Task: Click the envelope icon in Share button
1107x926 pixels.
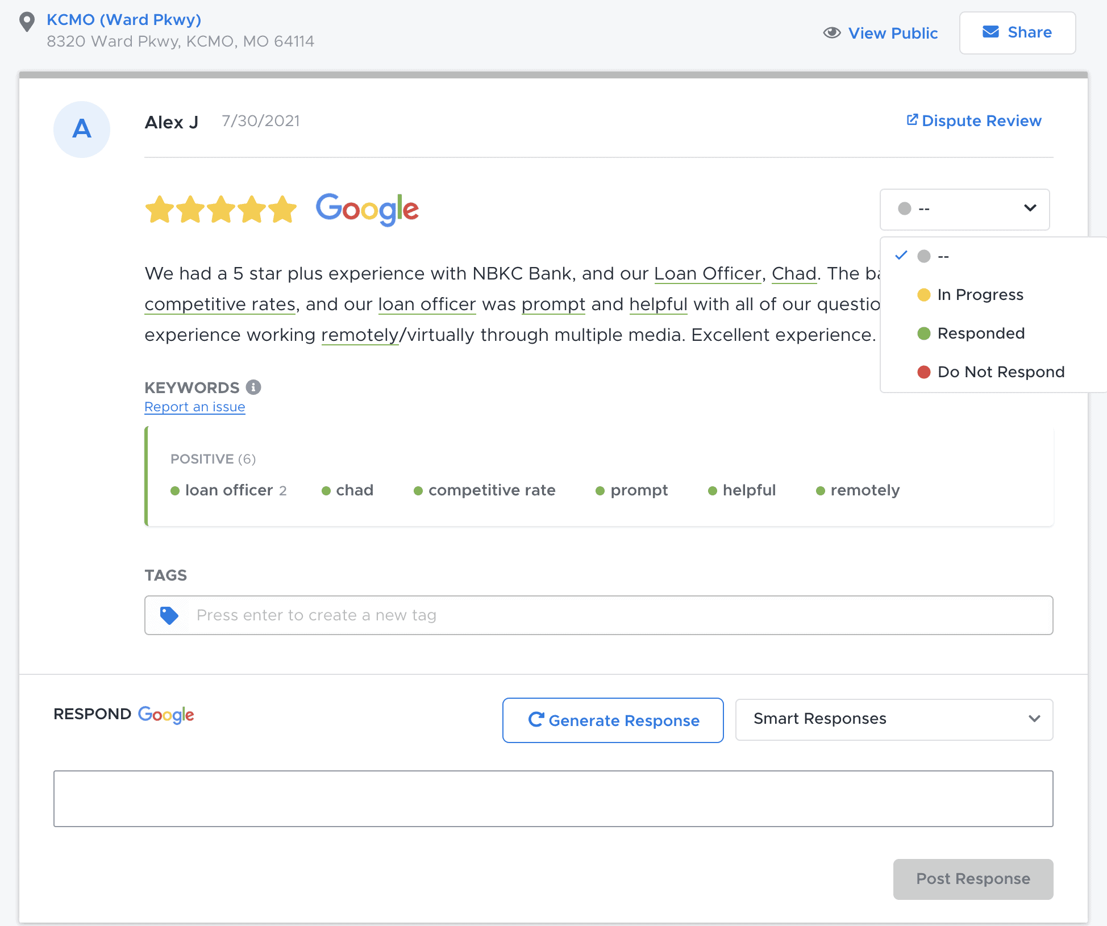Action: (991, 32)
